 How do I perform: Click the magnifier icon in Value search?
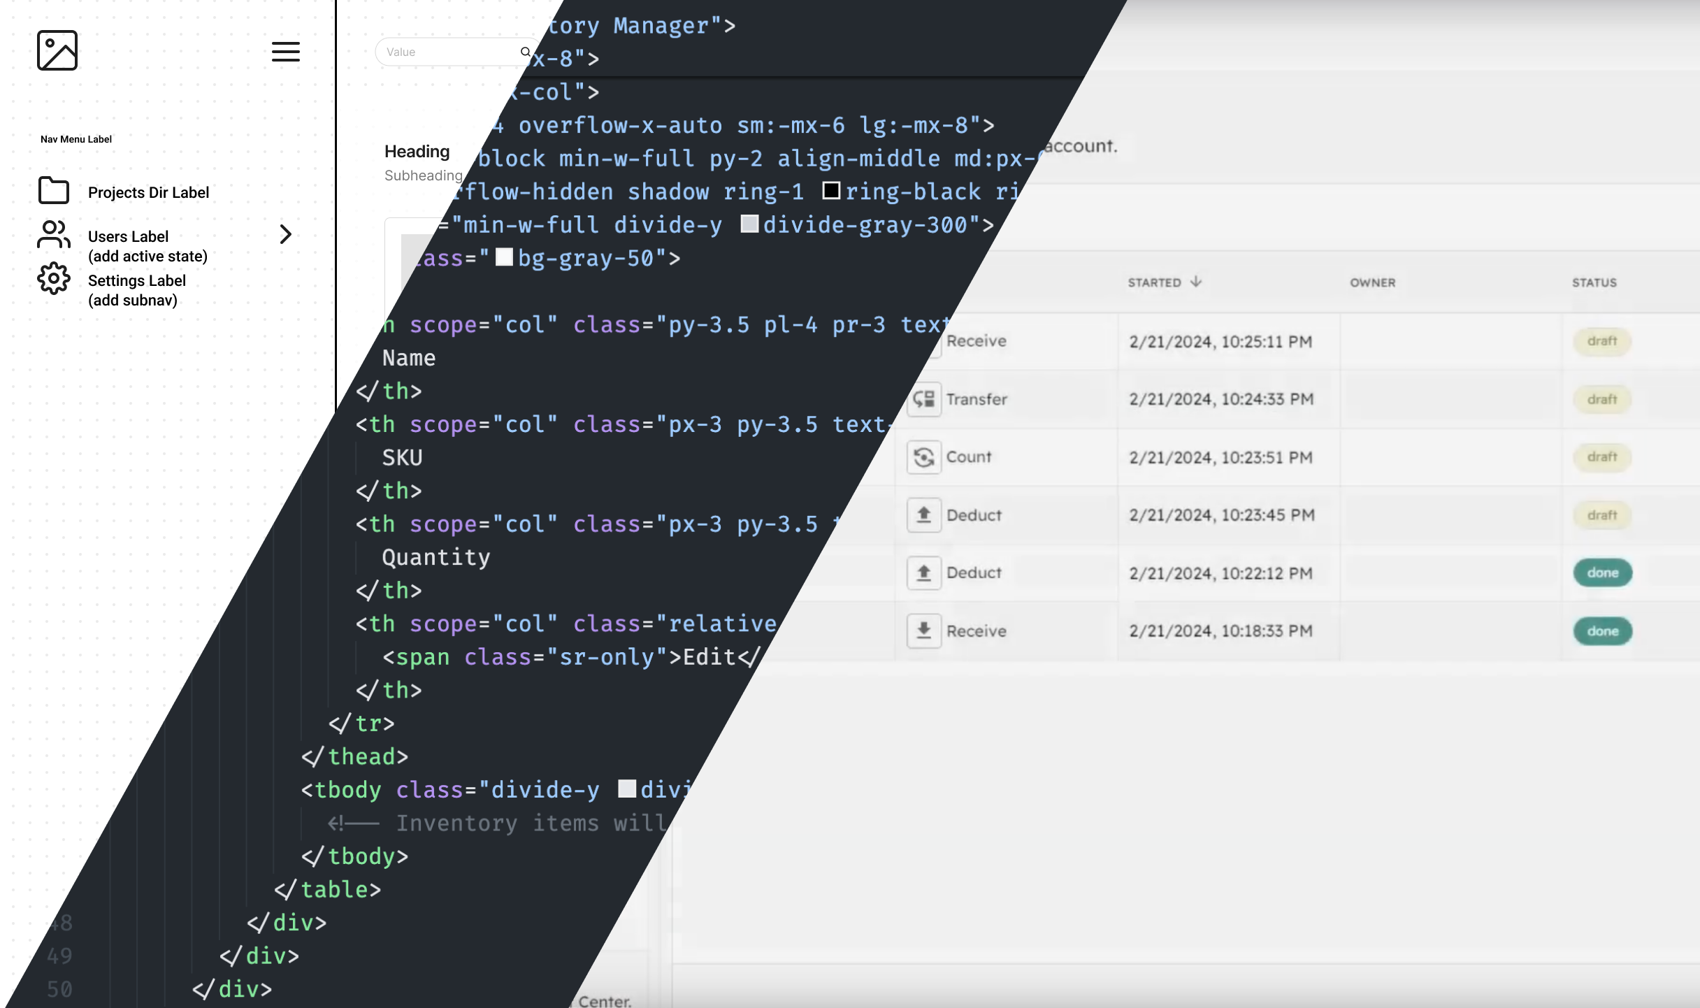coord(525,52)
